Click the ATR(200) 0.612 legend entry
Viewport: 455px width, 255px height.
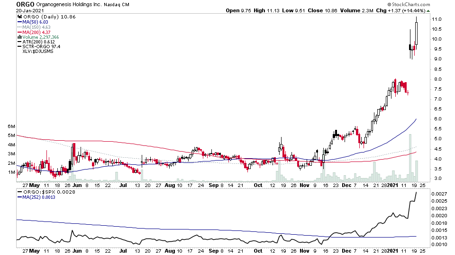point(36,42)
